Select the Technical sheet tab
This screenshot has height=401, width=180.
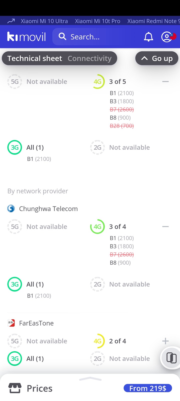[x=35, y=58]
